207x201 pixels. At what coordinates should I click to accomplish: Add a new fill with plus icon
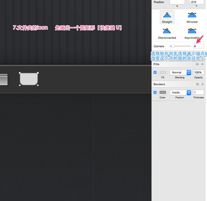tap(202, 64)
